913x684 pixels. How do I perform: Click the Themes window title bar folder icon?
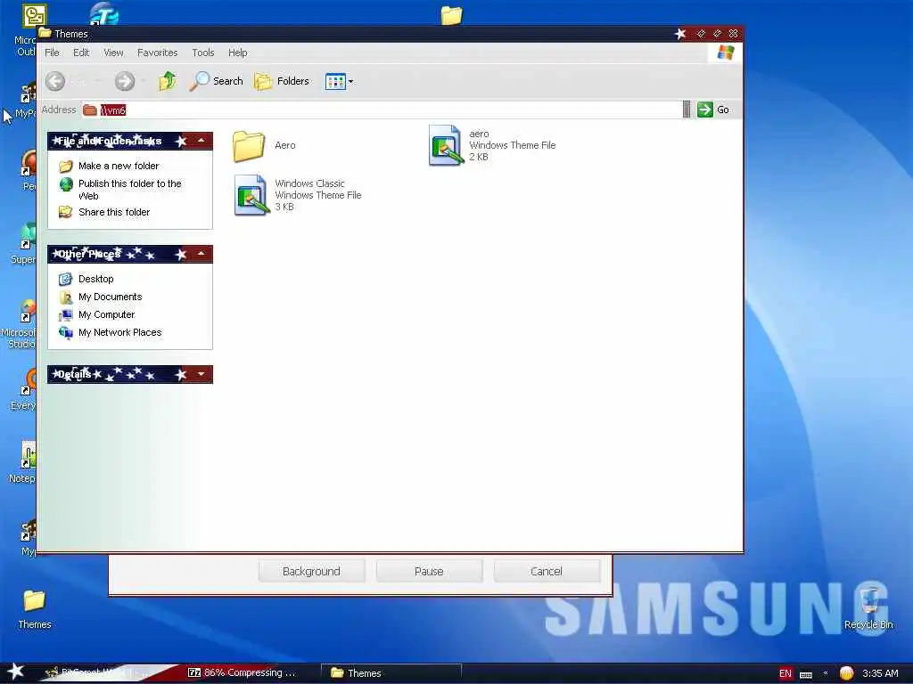pos(45,33)
